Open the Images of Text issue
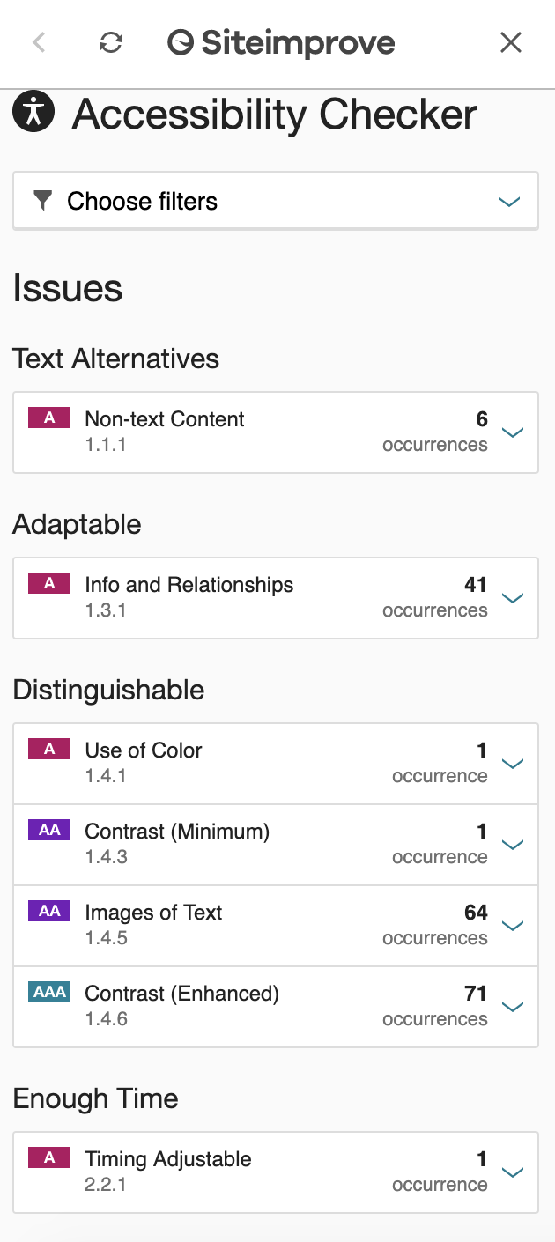This screenshot has width=555, height=1242. pyautogui.click(x=513, y=925)
